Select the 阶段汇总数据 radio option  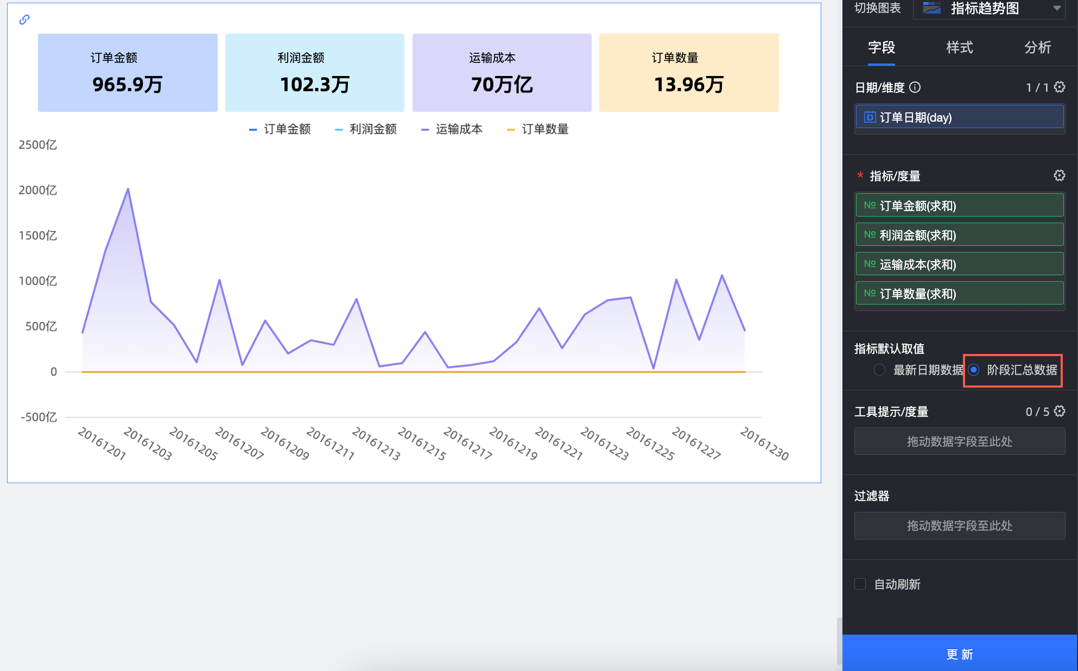(974, 370)
